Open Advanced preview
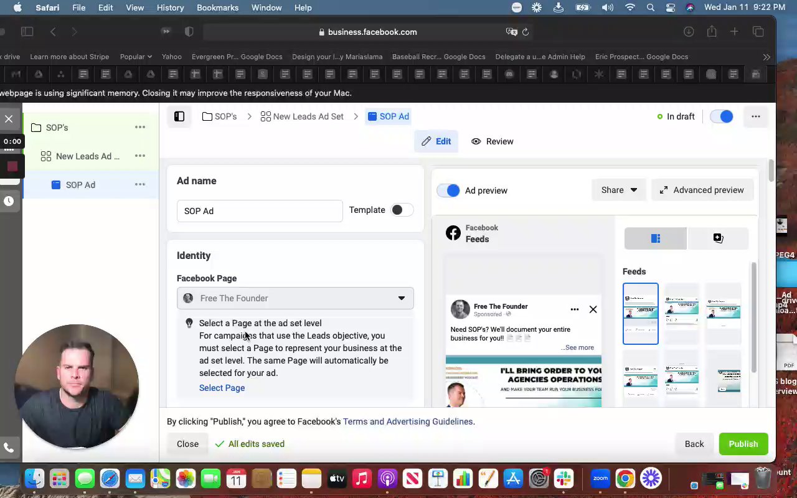This screenshot has width=797, height=498. coord(702,190)
